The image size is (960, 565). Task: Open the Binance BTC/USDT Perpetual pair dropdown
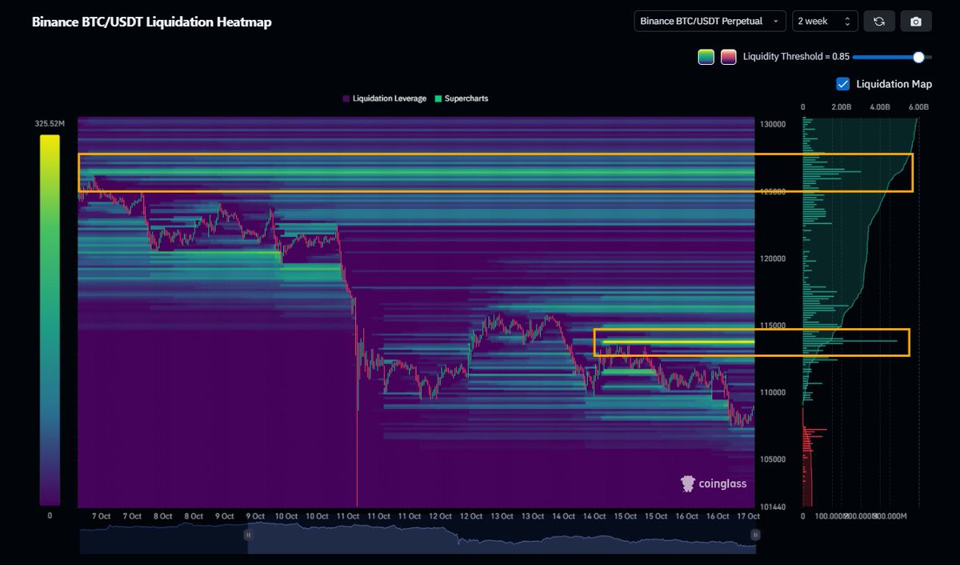[710, 22]
